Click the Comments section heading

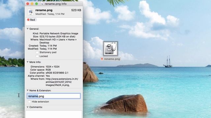pyautogui.click(x=36, y=107)
